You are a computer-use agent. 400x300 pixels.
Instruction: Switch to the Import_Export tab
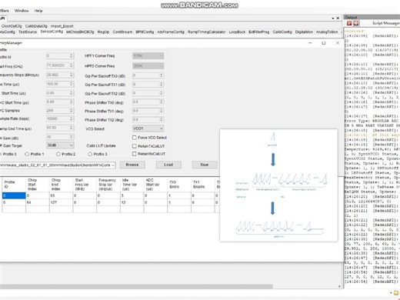pyautogui.click(x=62, y=26)
